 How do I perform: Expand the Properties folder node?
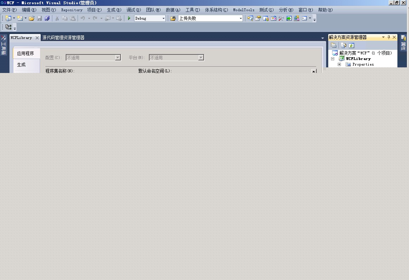(339, 65)
